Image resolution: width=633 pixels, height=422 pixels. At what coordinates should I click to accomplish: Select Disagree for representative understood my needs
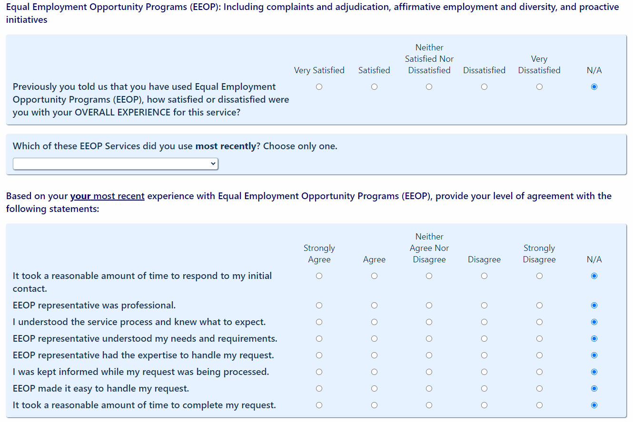[x=484, y=339]
